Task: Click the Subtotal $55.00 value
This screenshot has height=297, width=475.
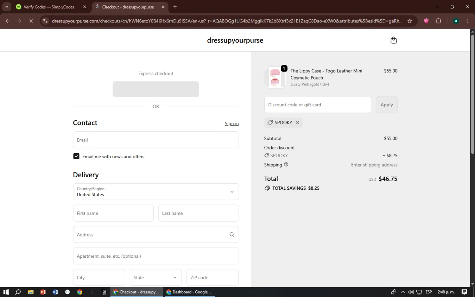Action: (x=391, y=138)
